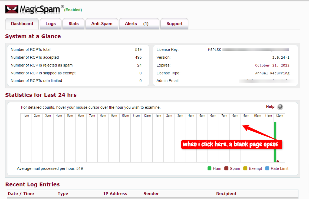The image size is (309, 199).
Task: Open the Dashboard tab
Action: coord(22,24)
